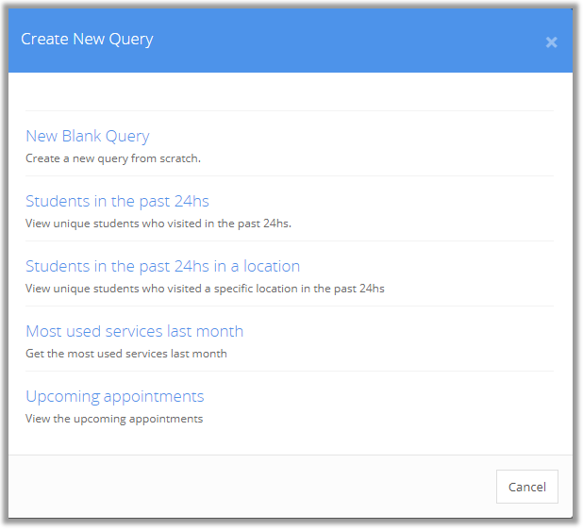Open Most used services last month query

point(134,331)
